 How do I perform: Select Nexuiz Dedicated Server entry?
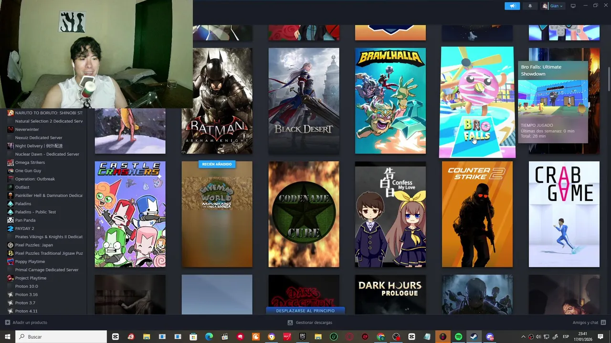click(x=39, y=138)
